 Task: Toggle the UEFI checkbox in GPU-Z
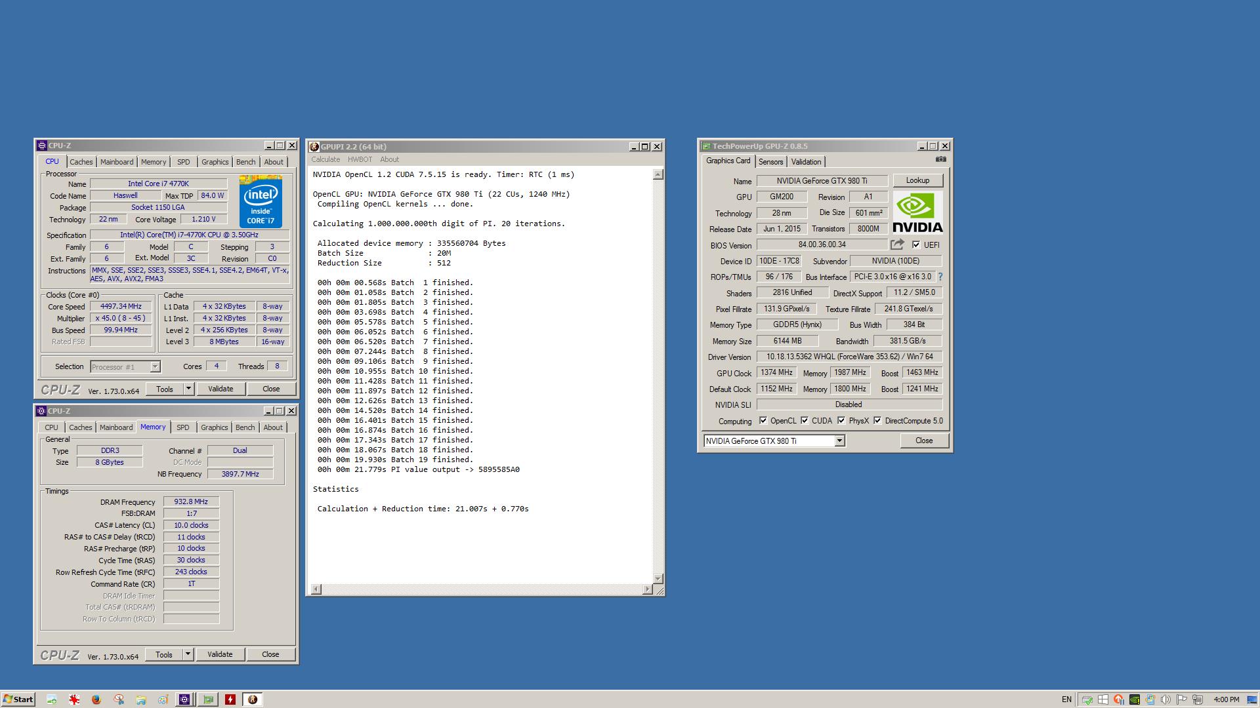[x=916, y=245]
